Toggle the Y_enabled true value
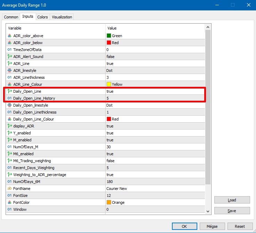This screenshot has width=256, height=233. (155, 133)
